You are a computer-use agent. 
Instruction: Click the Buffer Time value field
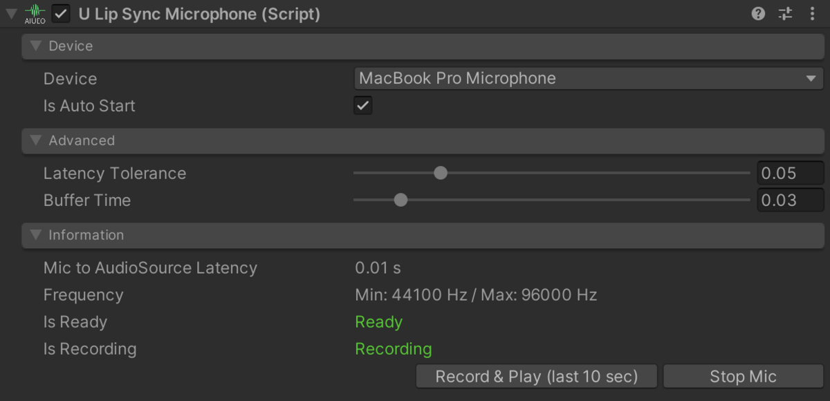pos(790,200)
